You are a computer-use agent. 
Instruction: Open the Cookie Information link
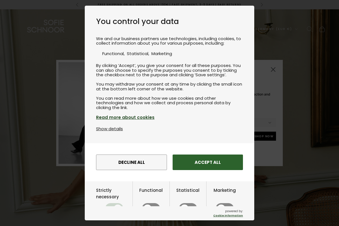[228, 216]
